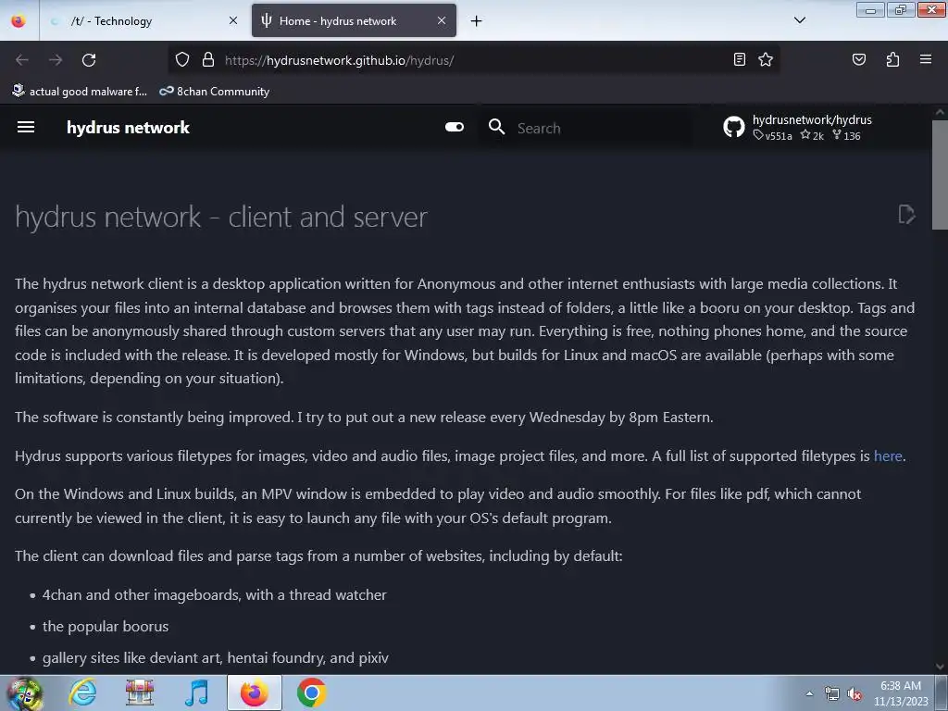The width and height of the screenshot is (948, 711).
Task: Select the 'Home - hydrus network' tab
Action: coord(354,21)
